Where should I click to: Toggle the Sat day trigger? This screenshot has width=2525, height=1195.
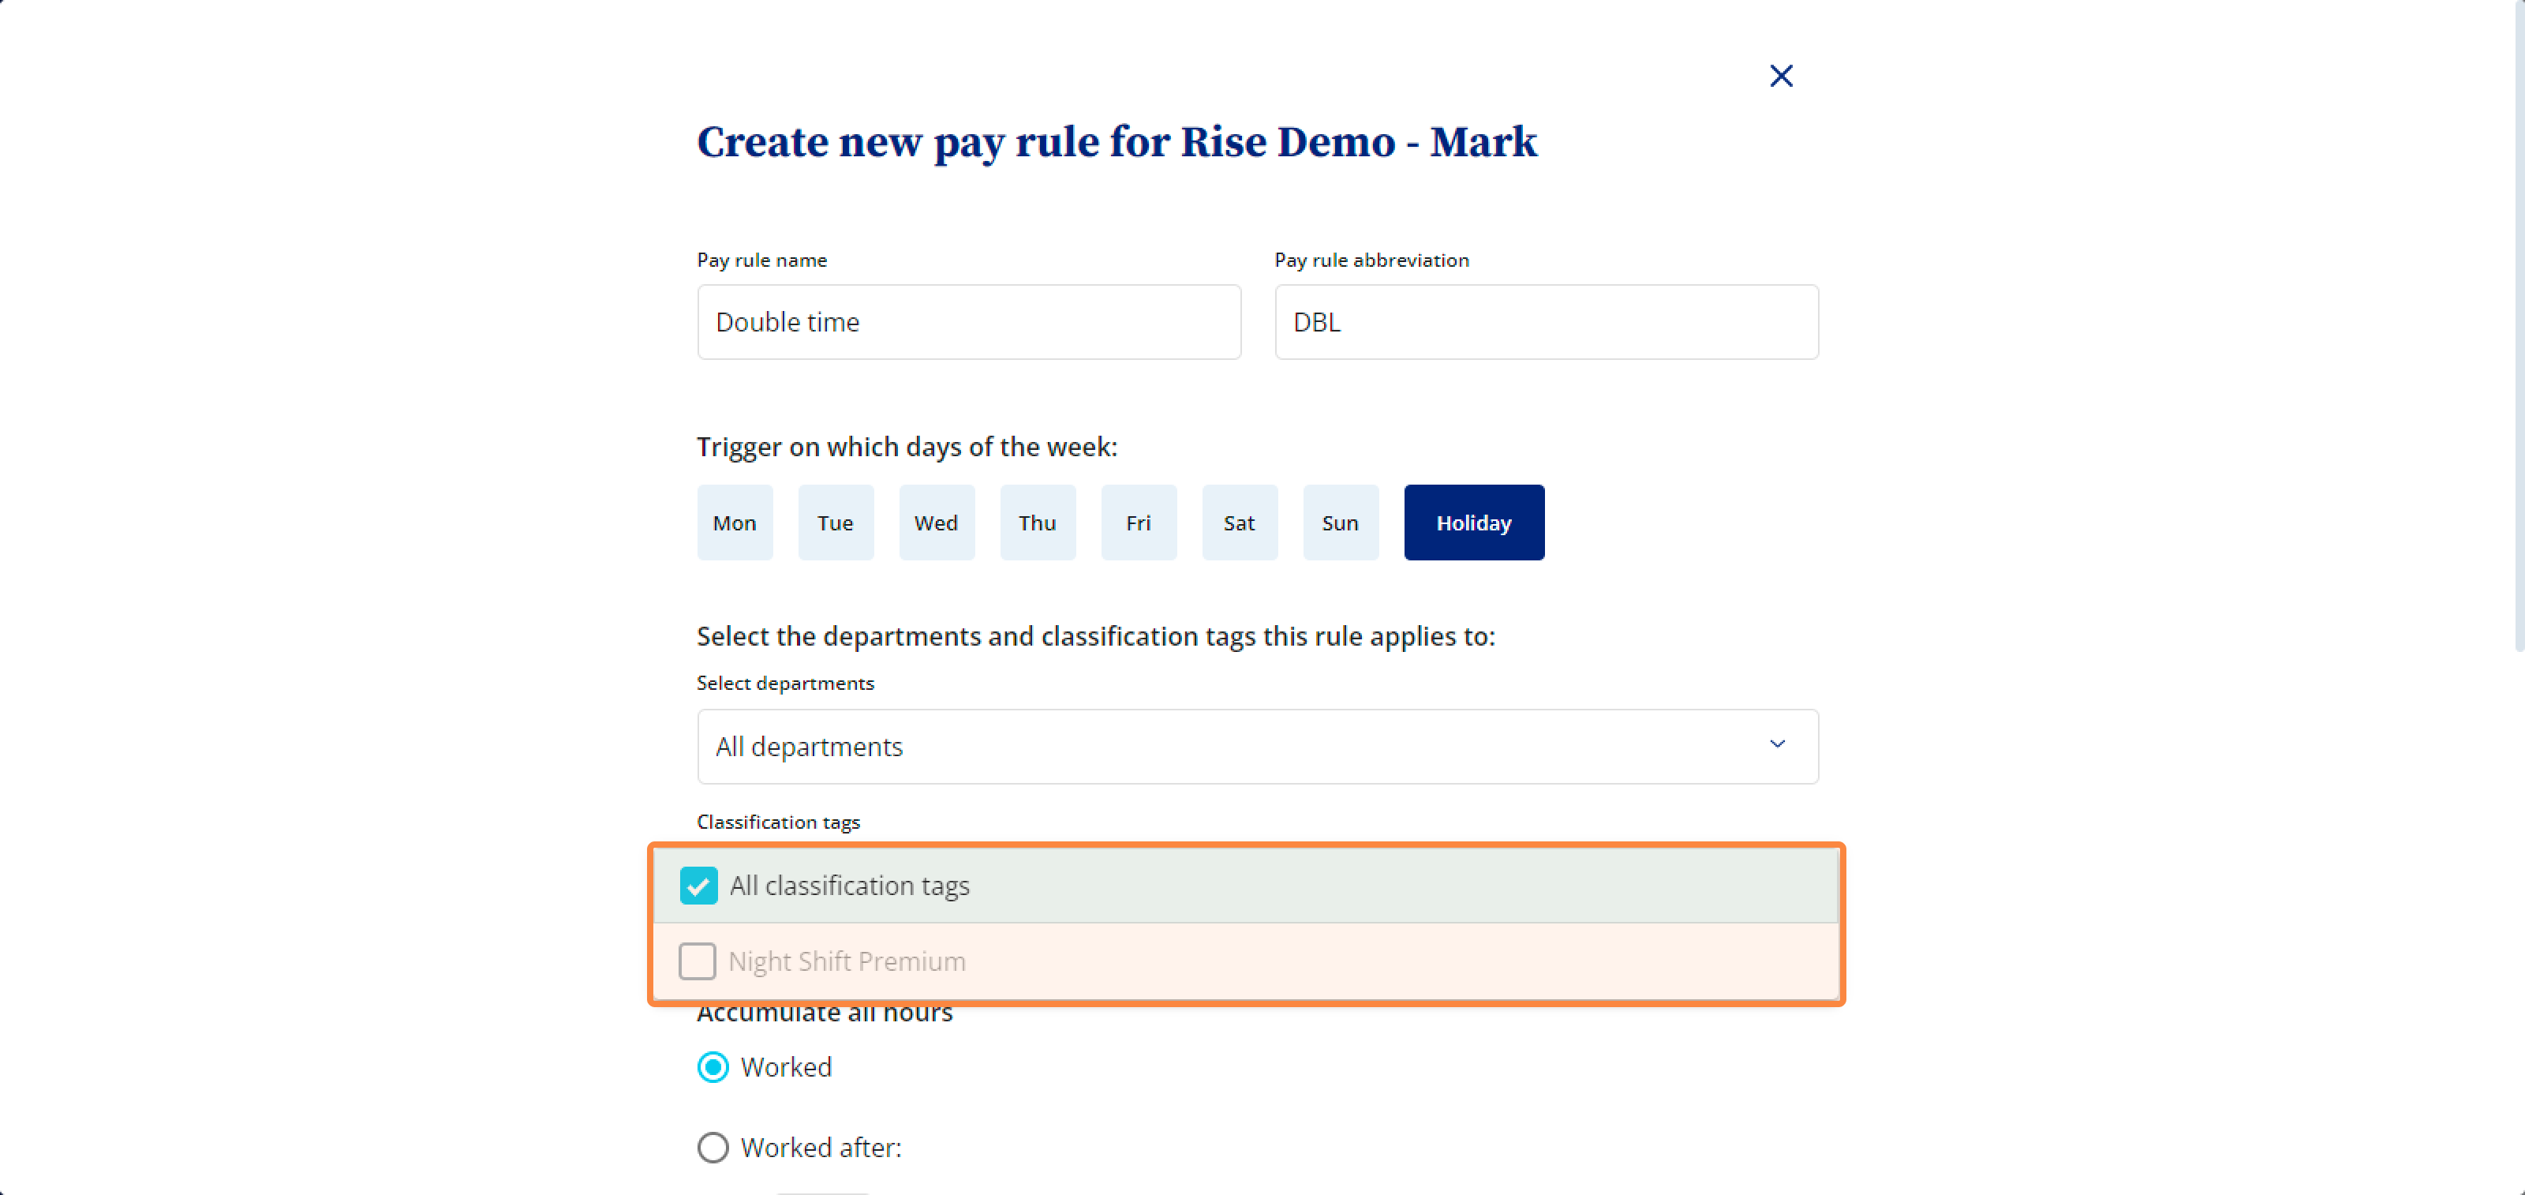point(1239,523)
